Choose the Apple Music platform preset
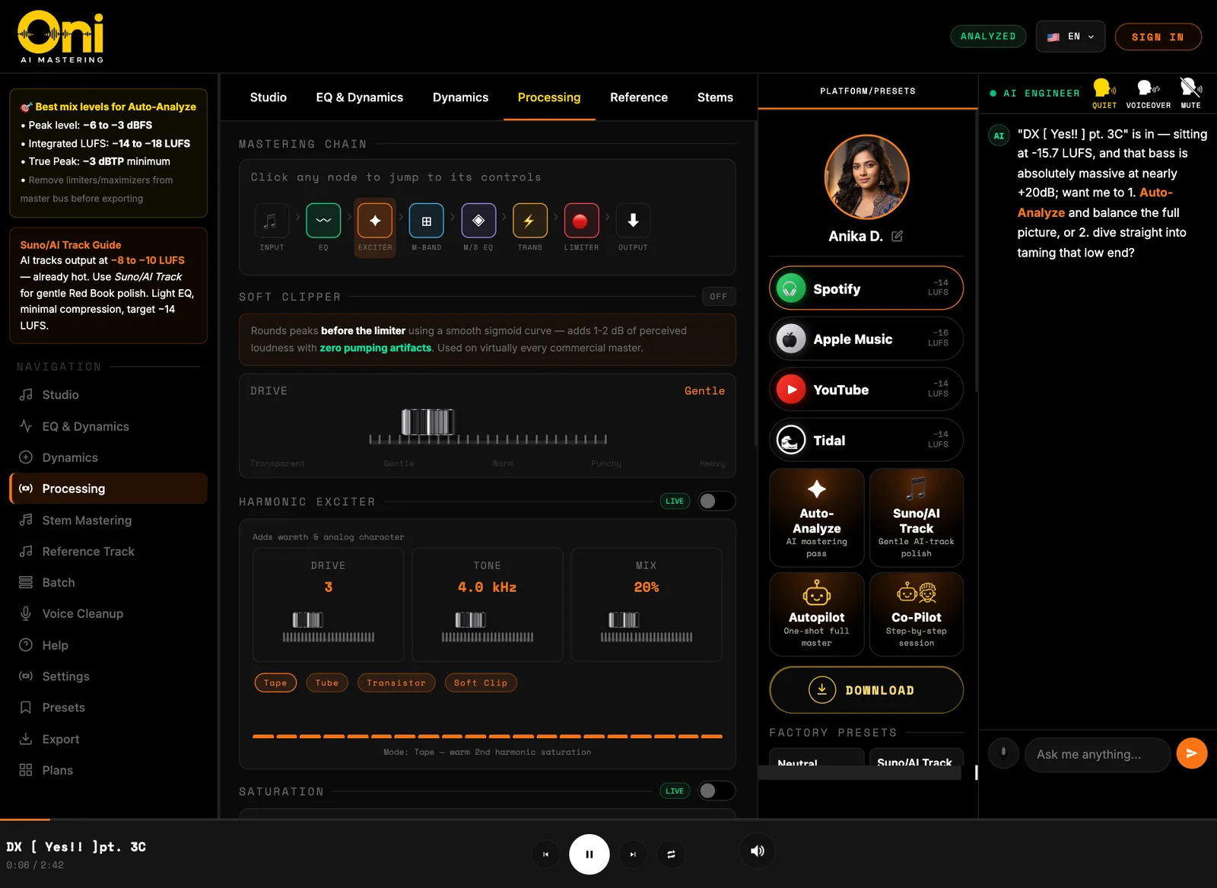1217x888 pixels. [866, 339]
